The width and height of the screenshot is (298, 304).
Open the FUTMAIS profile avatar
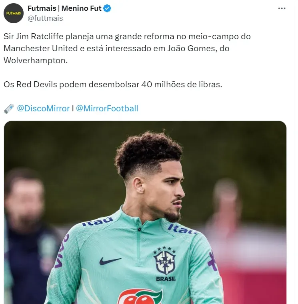point(13,13)
